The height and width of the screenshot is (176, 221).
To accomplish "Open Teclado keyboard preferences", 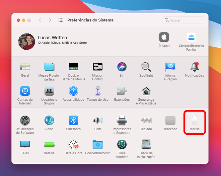I will [146, 120].
